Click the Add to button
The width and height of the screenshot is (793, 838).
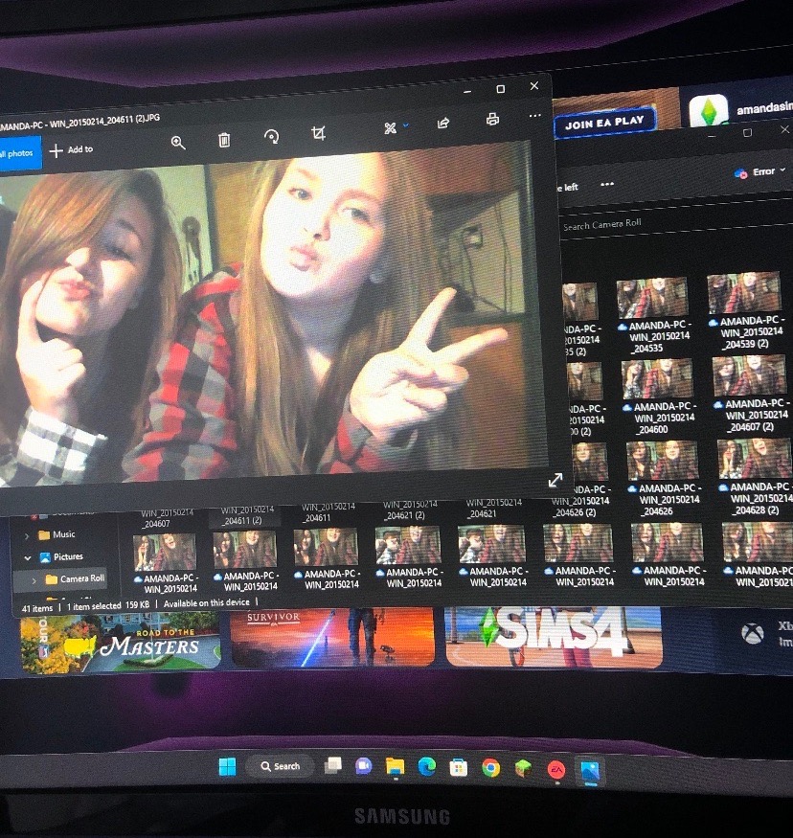coord(71,149)
